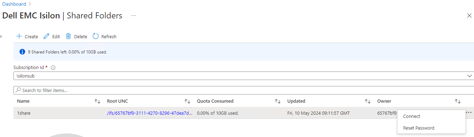Sort by the Updated column arrows
This screenshot has width=474, height=137.
[x=368, y=101]
